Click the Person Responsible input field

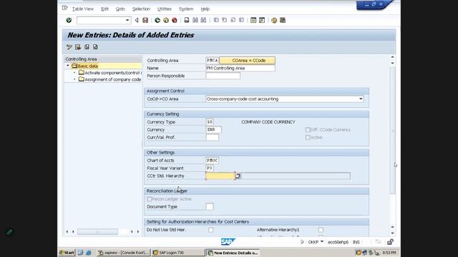click(x=223, y=76)
